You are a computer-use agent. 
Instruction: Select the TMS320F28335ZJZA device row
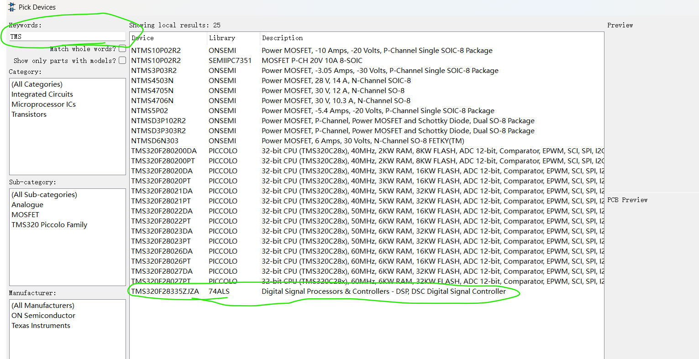coord(367,291)
